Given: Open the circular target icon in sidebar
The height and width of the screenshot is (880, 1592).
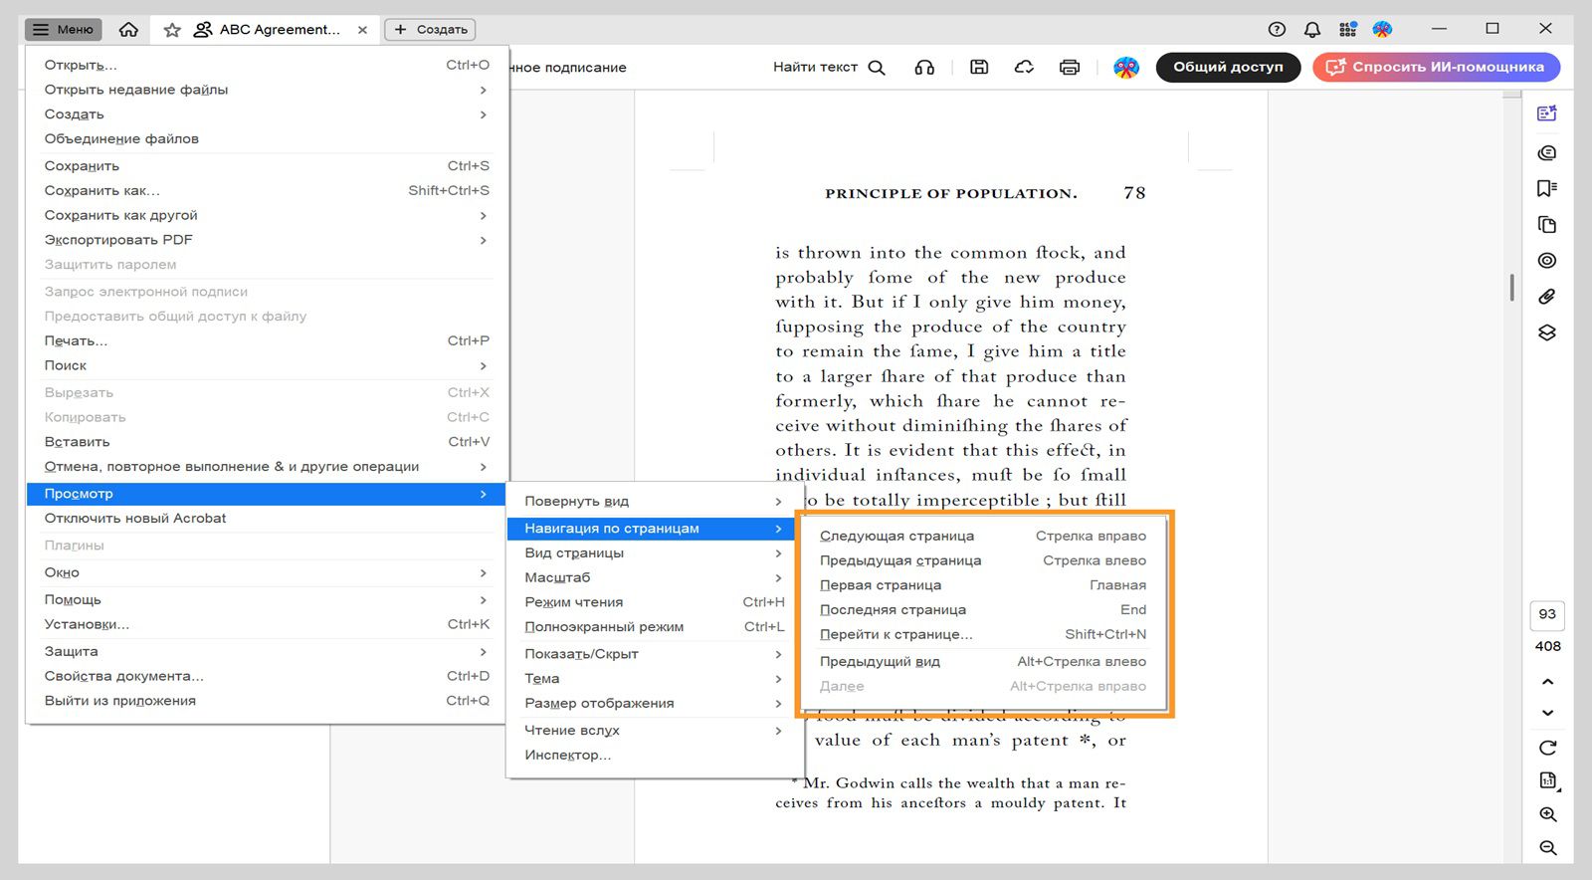Looking at the screenshot, I should pos(1546,260).
